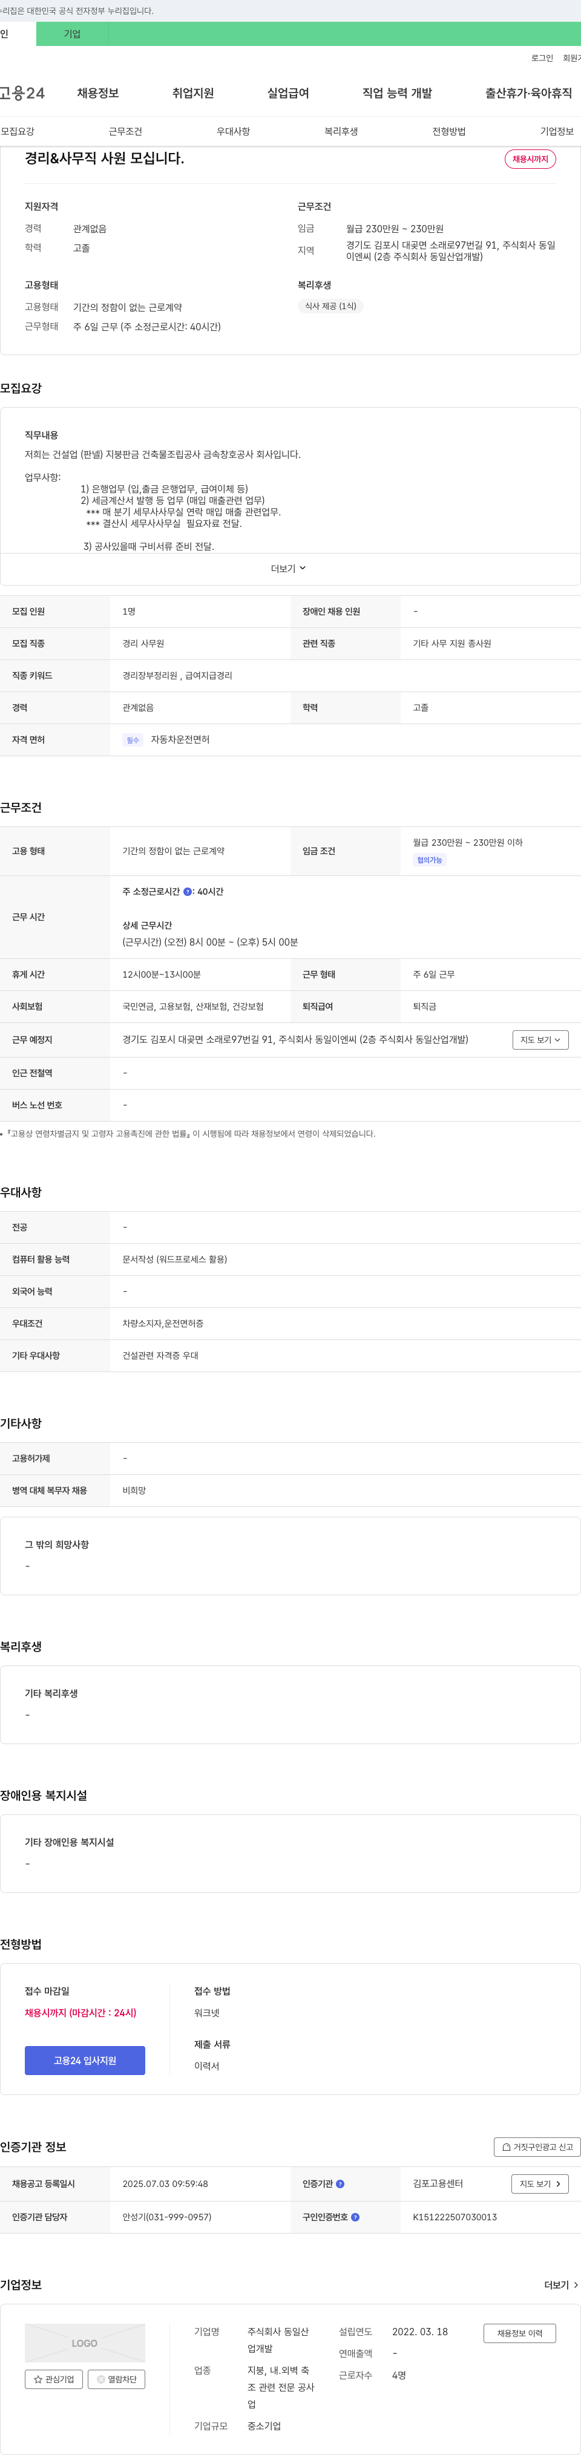Click the 채용시까지 status badge

tap(530, 159)
